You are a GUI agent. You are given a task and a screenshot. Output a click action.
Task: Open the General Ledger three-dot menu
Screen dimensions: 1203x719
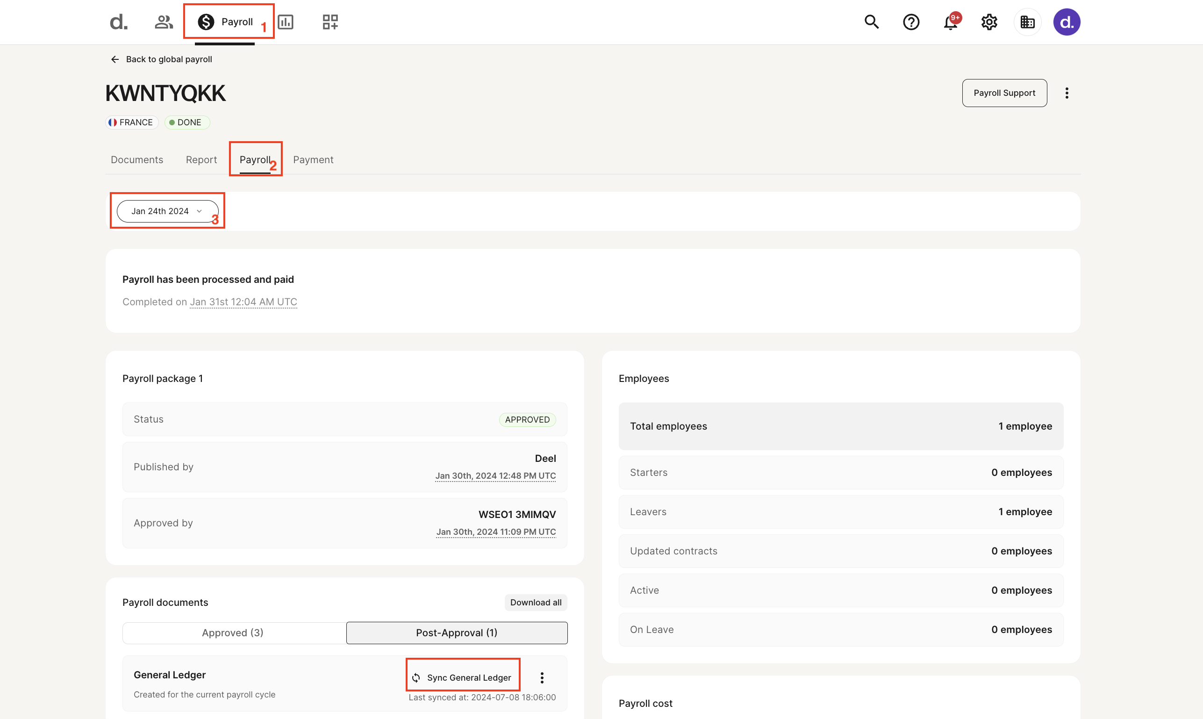point(542,677)
